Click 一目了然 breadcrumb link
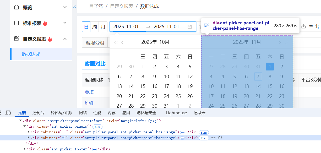Image resolution: width=321 pixels, height=153 pixels. pos(94,6)
